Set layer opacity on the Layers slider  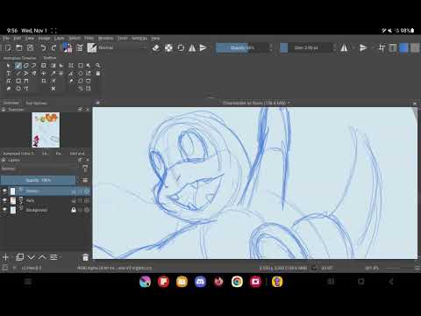click(x=38, y=180)
